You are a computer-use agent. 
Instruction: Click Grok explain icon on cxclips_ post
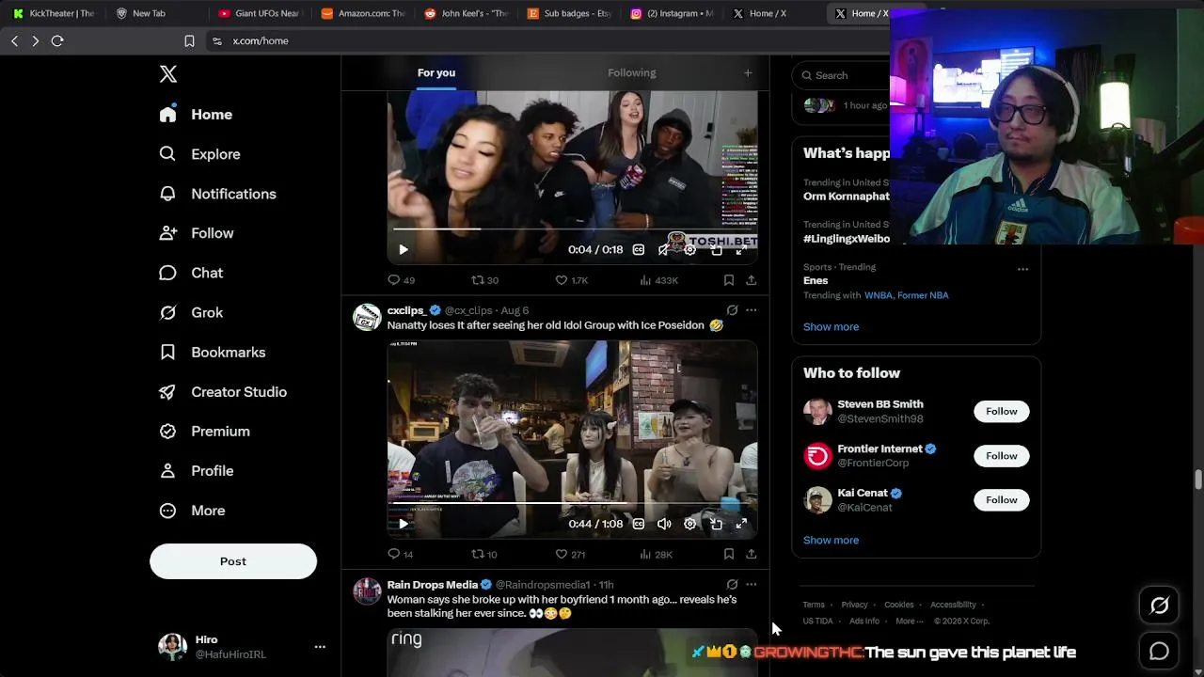(732, 309)
